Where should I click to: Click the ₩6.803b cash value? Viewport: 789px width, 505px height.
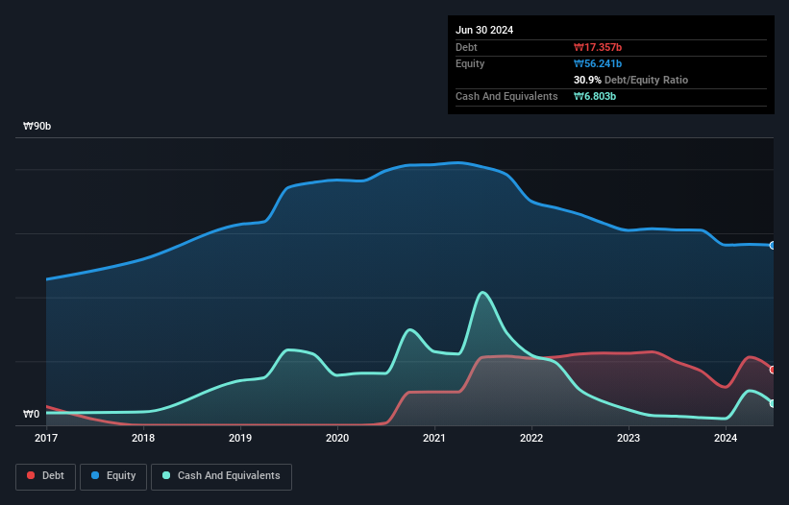(595, 96)
